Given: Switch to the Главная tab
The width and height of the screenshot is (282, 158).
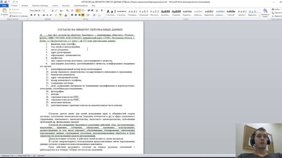Looking at the screenshot, I should click(x=14, y=6).
